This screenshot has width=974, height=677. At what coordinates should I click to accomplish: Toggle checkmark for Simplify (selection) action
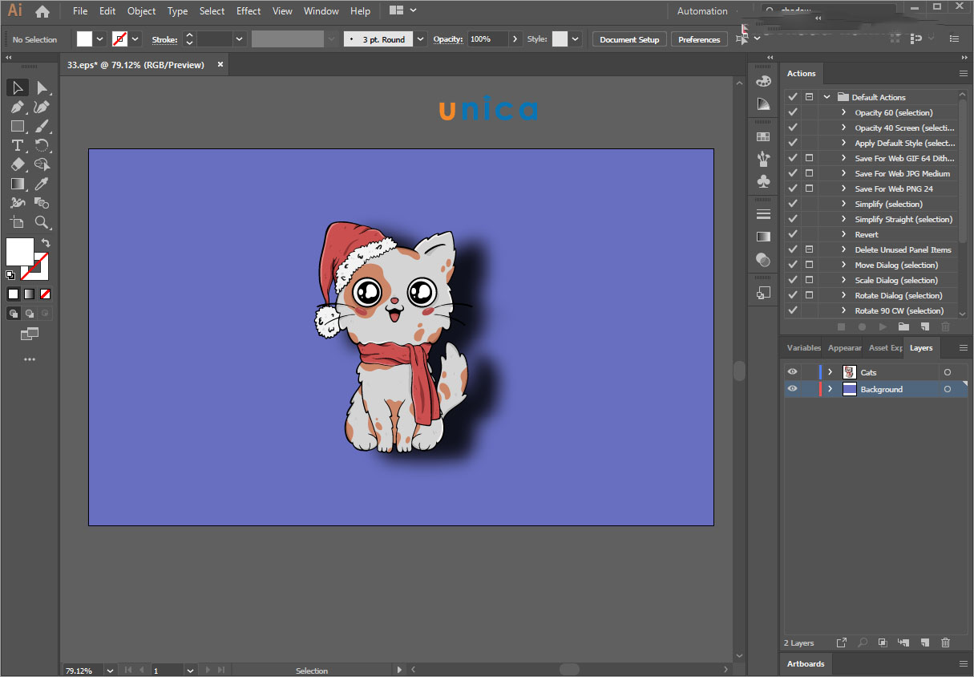(x=793, y=204)
